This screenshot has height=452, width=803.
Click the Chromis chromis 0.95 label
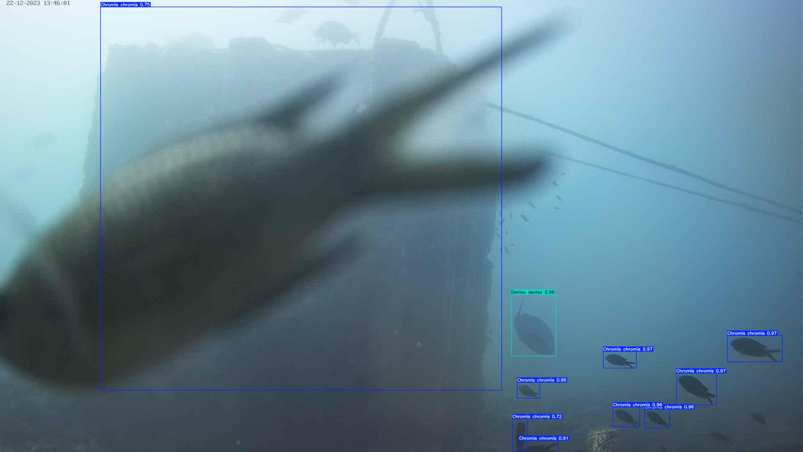(542, 380)
